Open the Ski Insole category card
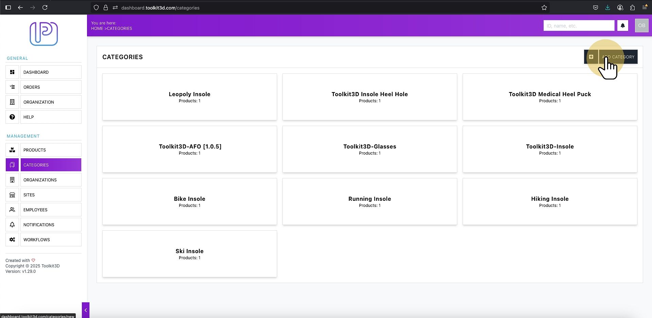 (x=189, y=254)
